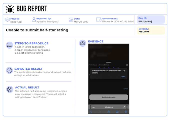170x120 pixels.
Task: Click the Project layers icon
Action: 7,20
